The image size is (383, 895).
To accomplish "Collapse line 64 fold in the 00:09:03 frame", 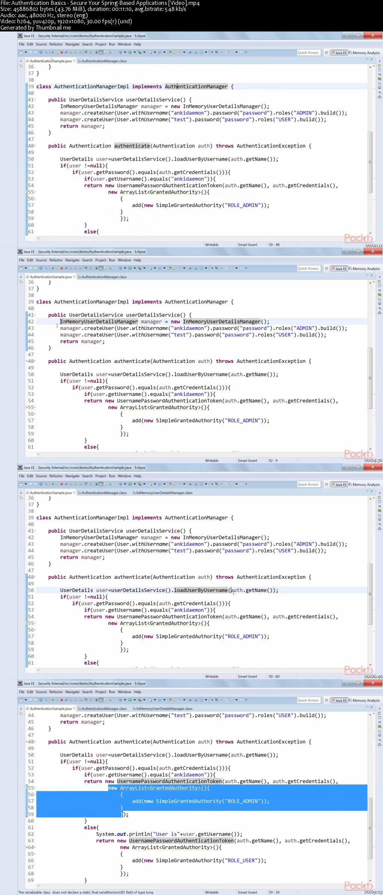I will 35,847.
